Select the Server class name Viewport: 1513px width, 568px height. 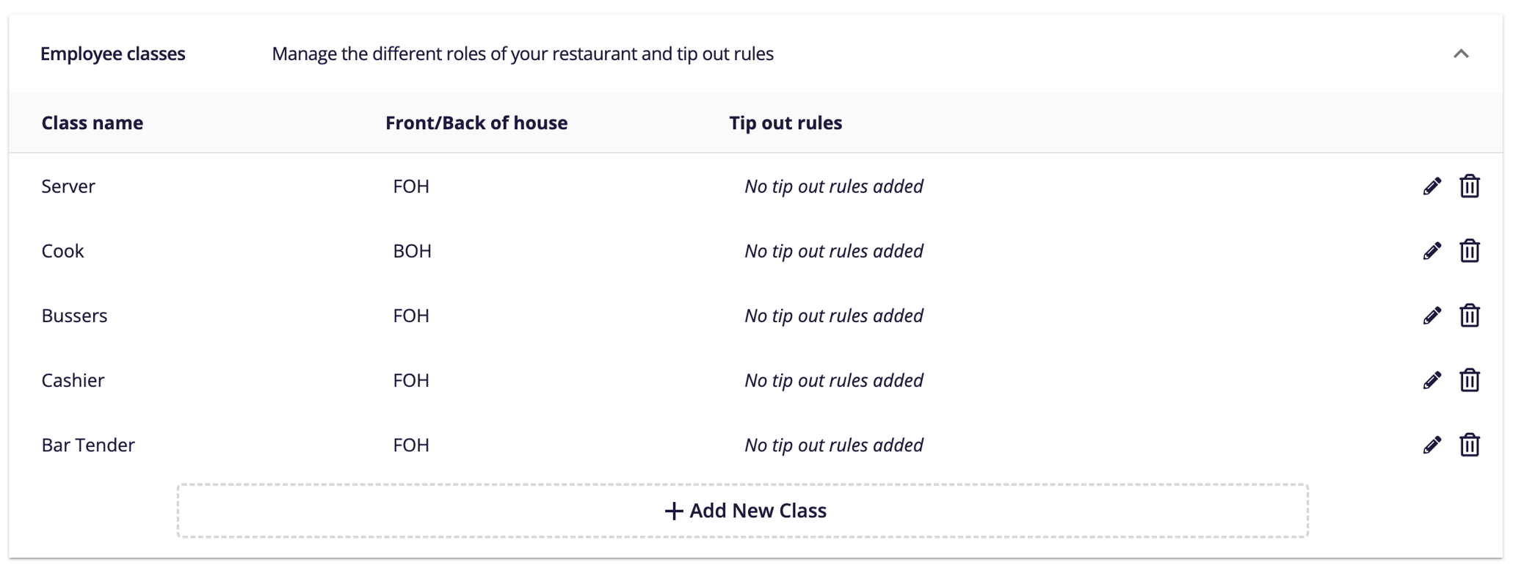(x=68, y=186)
